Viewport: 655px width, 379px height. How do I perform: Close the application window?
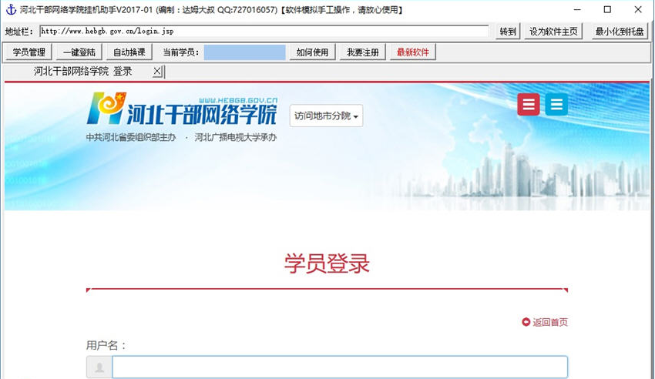[x=638, y=9]
